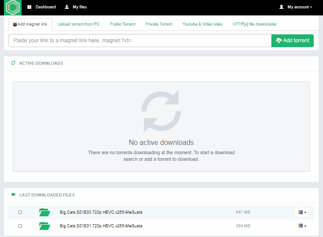Click the Dashboard grid icon
The width and height of the screenshot is (323, 237).
coord(30,7)
